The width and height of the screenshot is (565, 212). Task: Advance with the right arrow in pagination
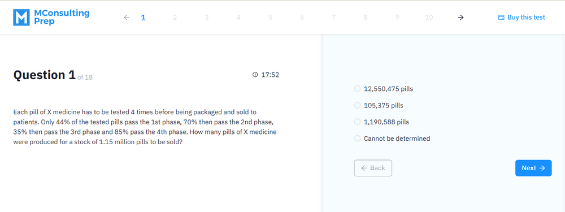point(460,18)
